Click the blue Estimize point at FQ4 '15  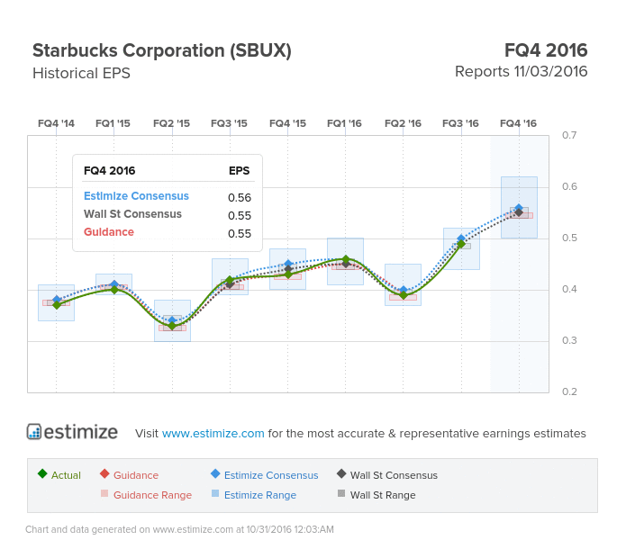pos(288,264)
